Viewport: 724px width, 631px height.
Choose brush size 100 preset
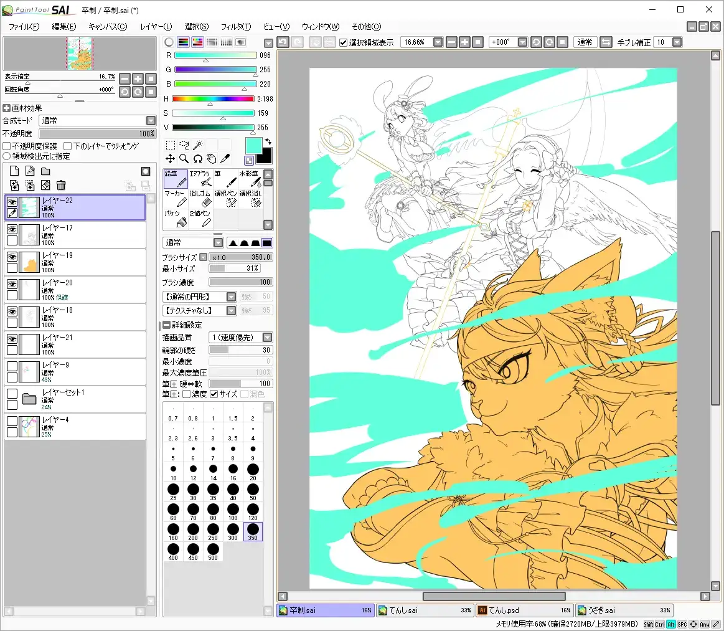point(233,513)
